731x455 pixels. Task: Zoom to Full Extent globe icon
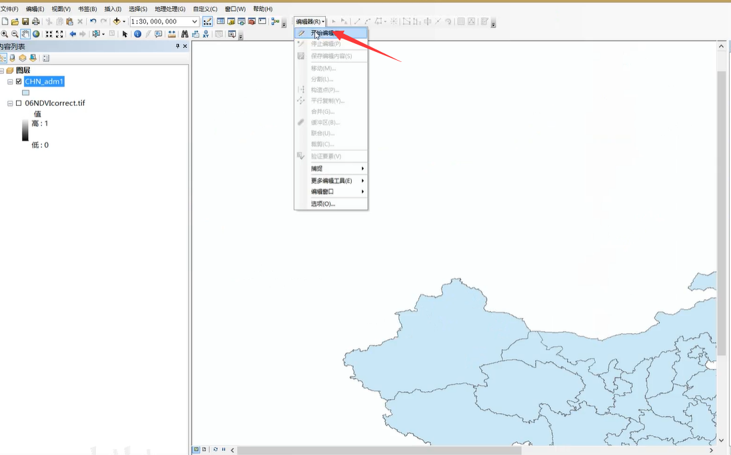(x=36, y=34)
